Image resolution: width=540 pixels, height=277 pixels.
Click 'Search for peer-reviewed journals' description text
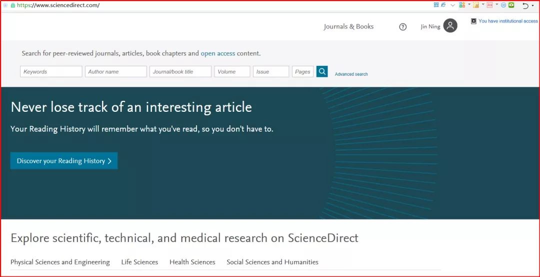pyautogui.click(x=141, y=53)
